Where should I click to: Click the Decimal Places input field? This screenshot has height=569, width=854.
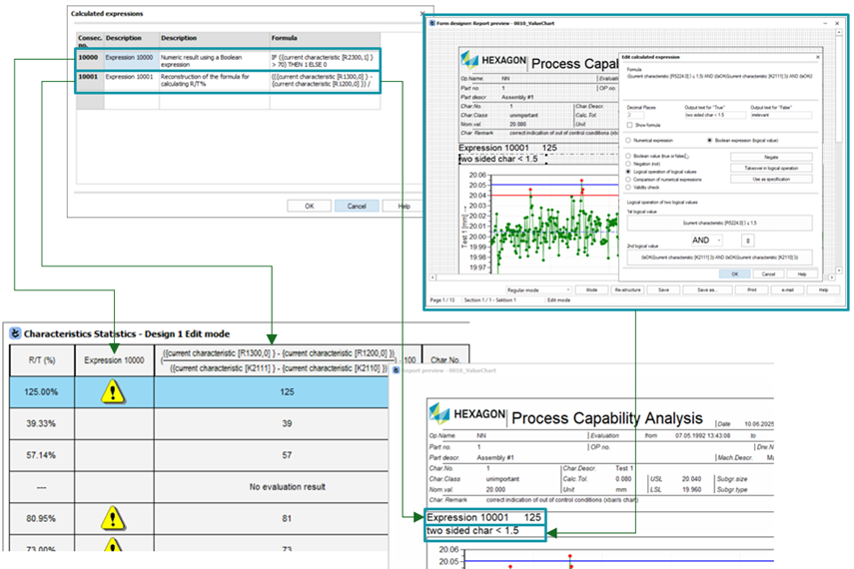[x=635, y=116]
